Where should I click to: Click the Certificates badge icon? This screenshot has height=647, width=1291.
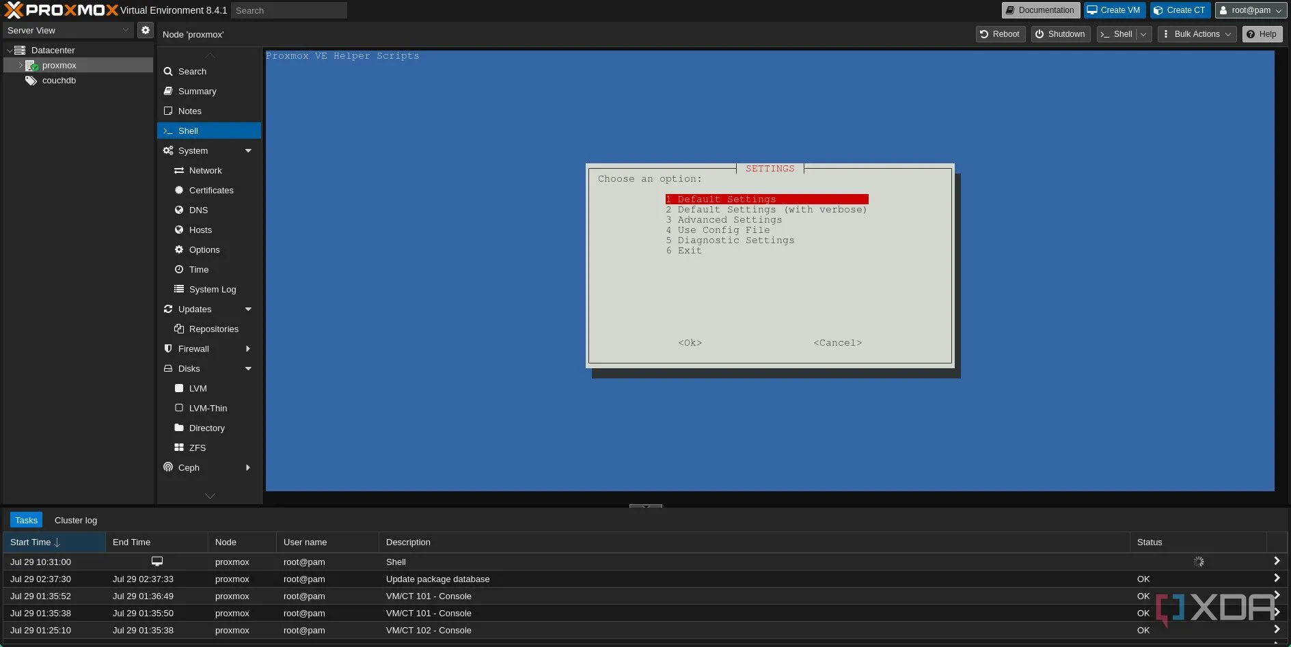[179, 190]
